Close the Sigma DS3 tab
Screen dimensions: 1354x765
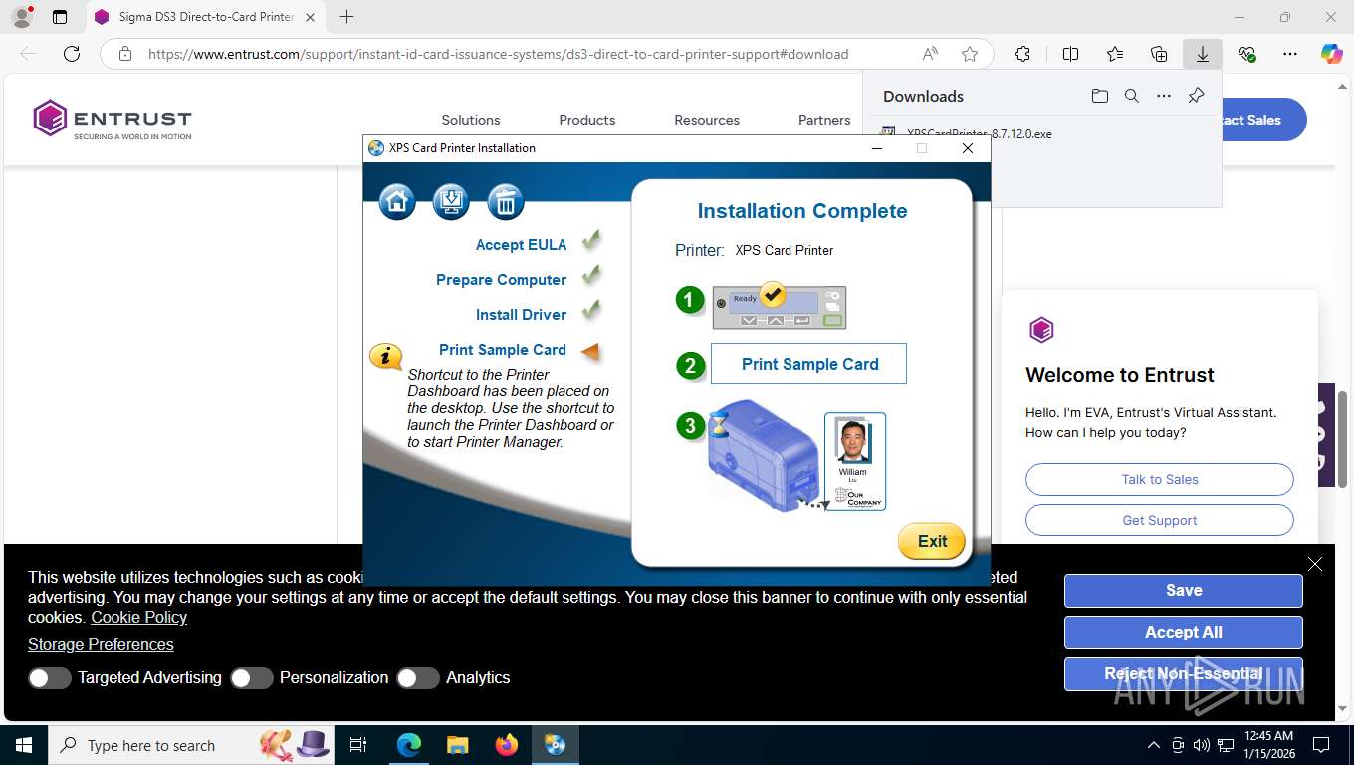[310, 17]
